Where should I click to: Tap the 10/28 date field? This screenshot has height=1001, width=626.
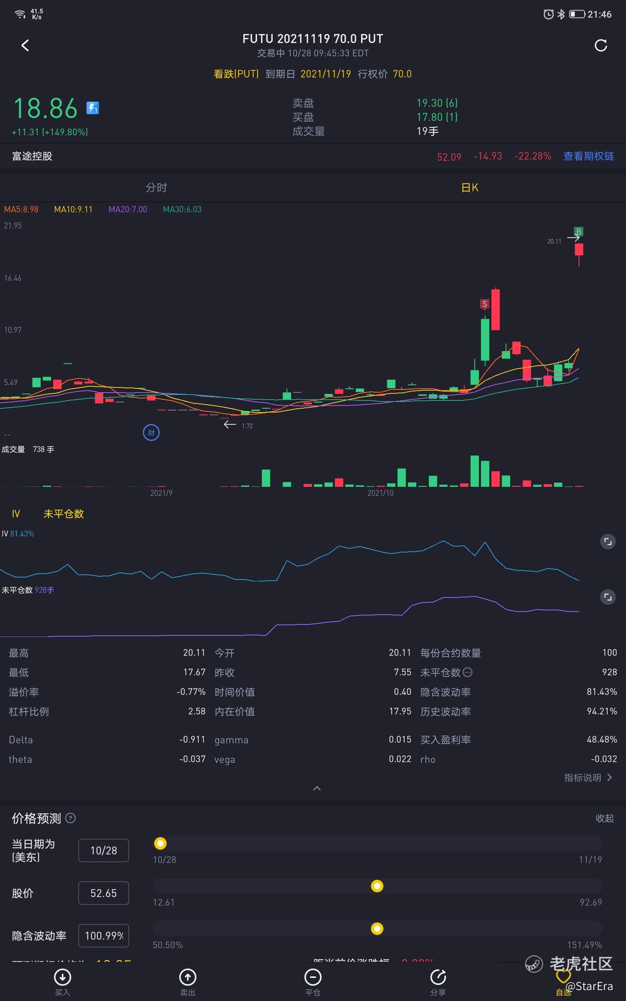click(104, 850)
